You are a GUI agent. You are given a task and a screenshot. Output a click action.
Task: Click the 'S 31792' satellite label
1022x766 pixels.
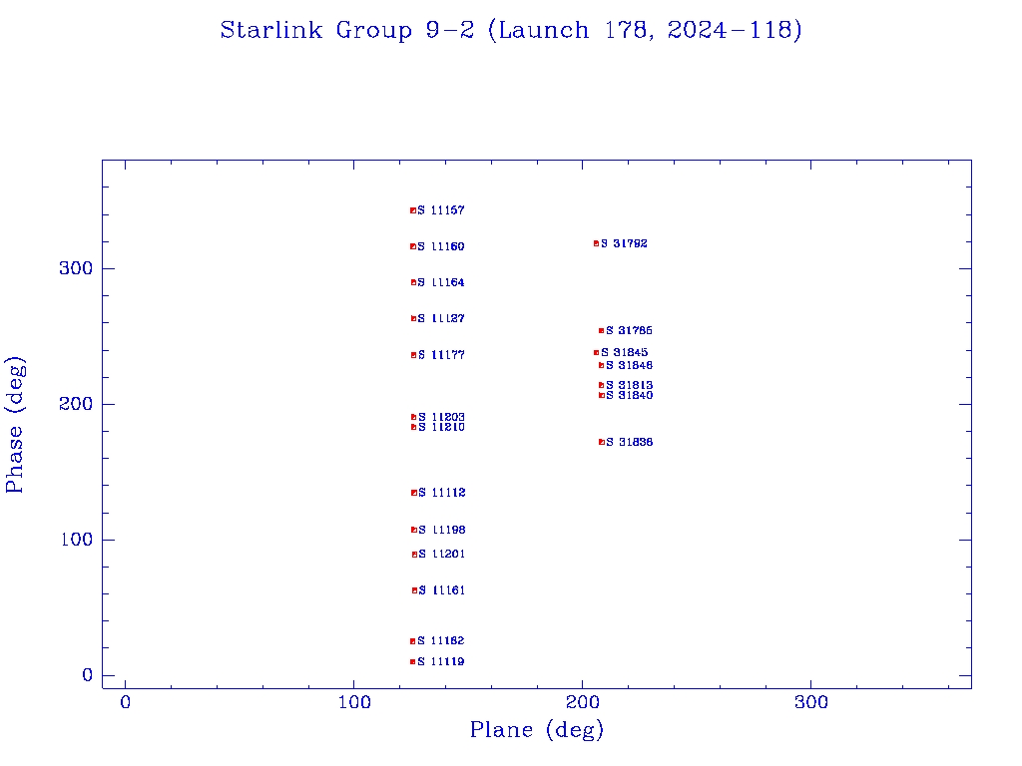coord(625,243)
